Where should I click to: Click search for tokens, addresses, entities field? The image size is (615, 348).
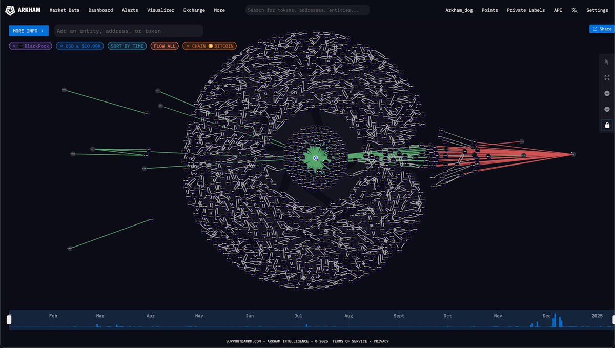(x=307, y=10)
